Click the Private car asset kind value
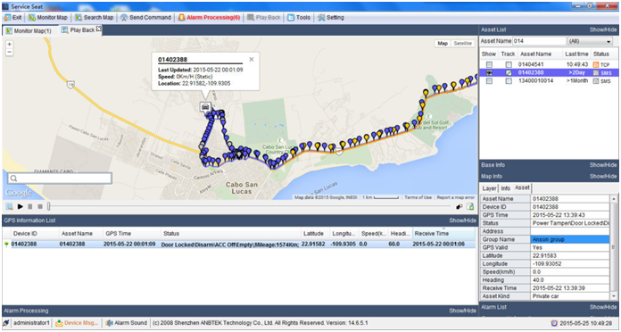 [x=569, y=296]
